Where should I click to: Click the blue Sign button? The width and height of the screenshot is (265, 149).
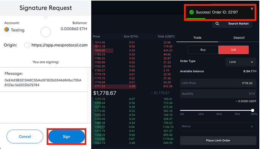pos(66,137)
